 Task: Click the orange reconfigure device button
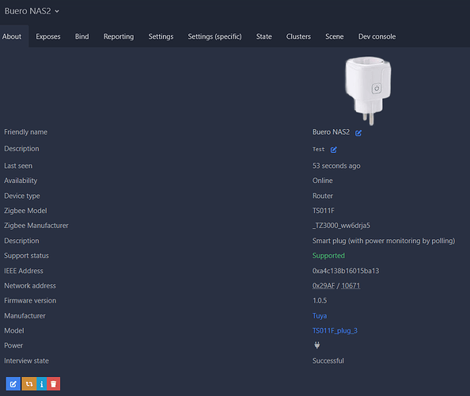29,383
